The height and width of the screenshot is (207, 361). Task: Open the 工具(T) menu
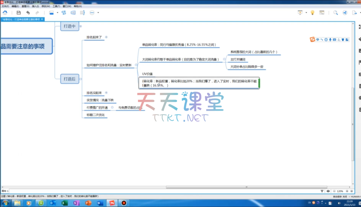(x=56, y=6)
